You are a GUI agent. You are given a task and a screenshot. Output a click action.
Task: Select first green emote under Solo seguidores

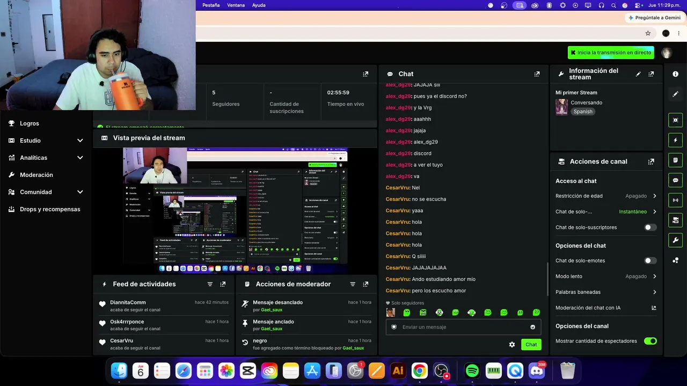coord(407,313)
